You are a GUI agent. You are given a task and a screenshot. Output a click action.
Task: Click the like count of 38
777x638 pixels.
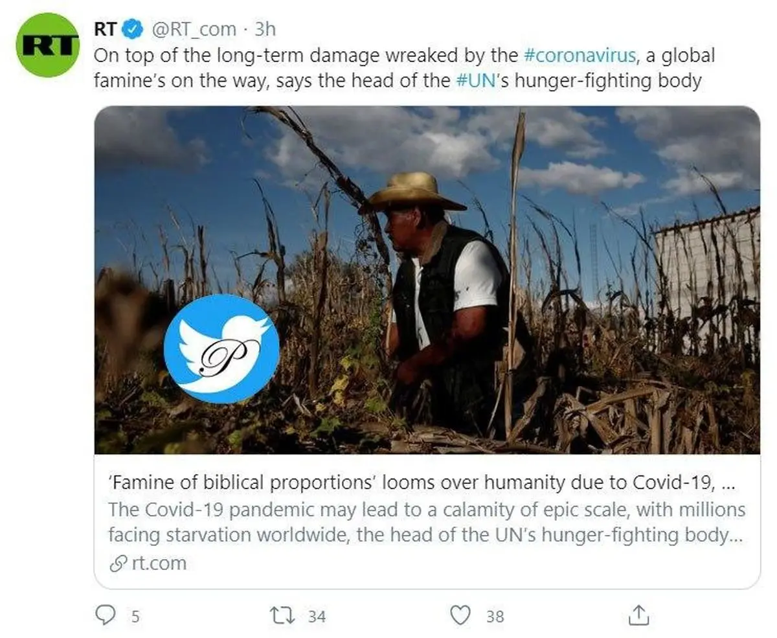coord(495,617)
